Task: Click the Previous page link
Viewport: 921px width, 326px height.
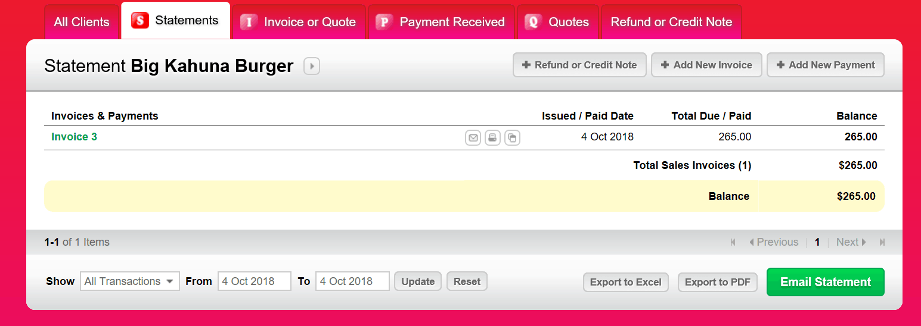Action: pyautogui.click(x=774, y=242)
